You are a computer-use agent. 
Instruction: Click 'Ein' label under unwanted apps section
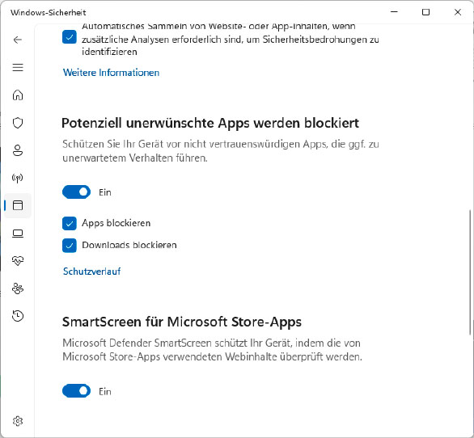(x=105, y=192)
